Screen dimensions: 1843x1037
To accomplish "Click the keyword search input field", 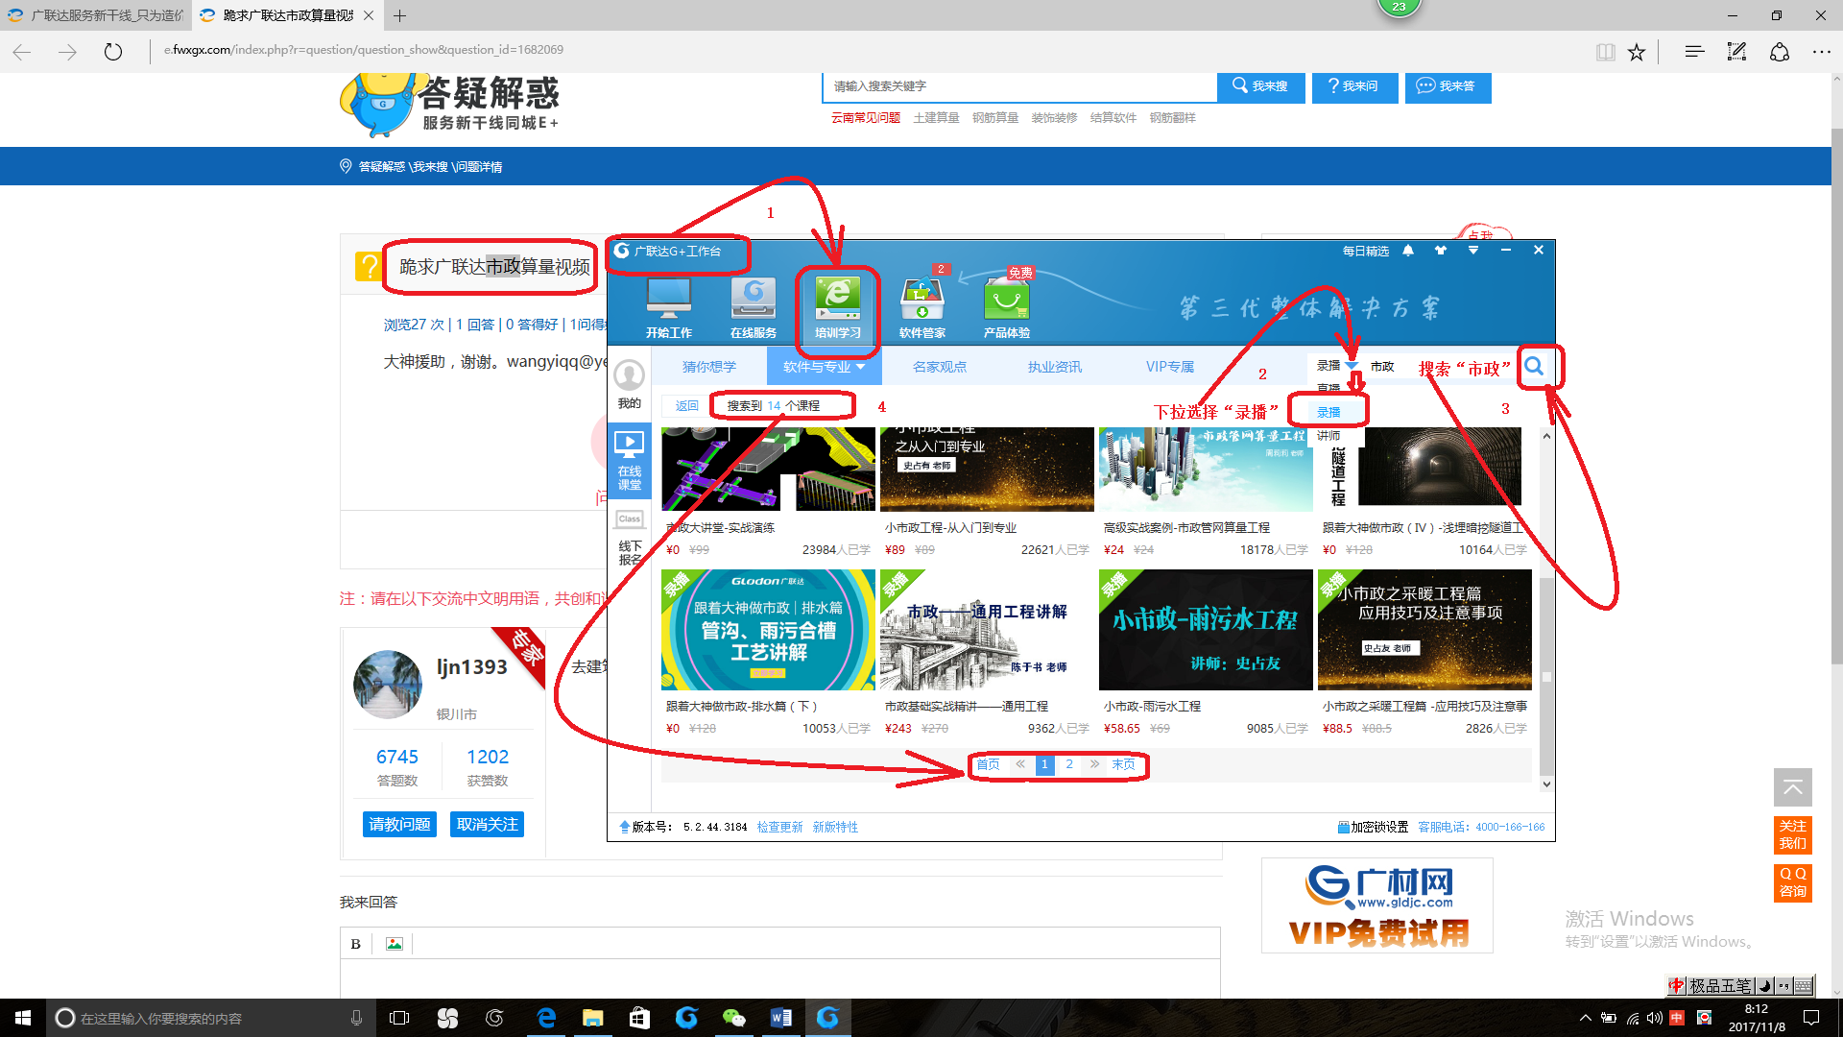I will click(1019, 86).
